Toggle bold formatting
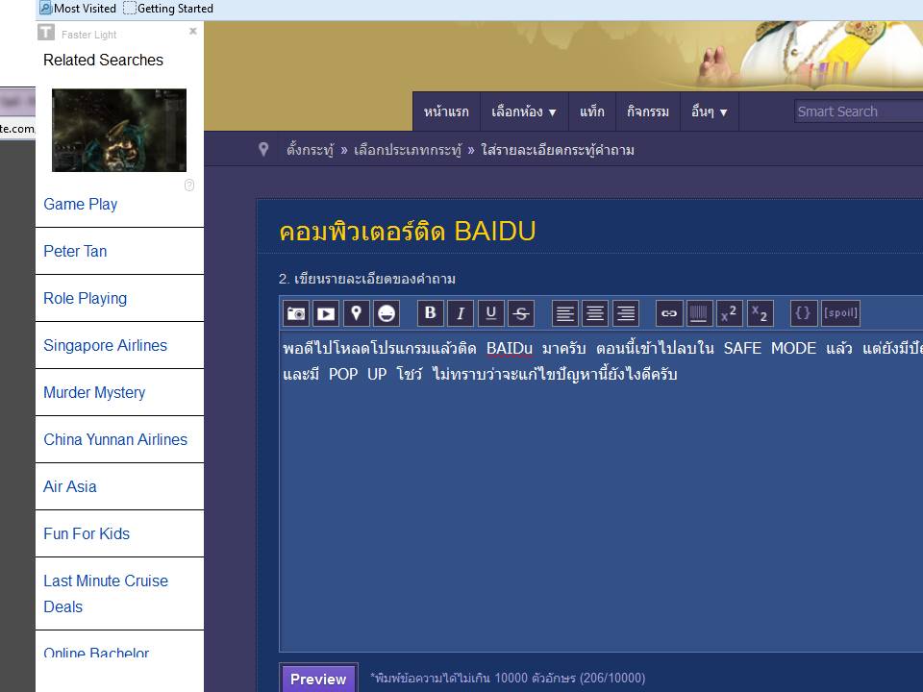This screenshot has width=923, height=692. [x=431, y=313]
